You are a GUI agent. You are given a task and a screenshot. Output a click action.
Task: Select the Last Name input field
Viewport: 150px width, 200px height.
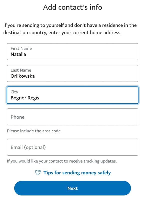(72, 73)
